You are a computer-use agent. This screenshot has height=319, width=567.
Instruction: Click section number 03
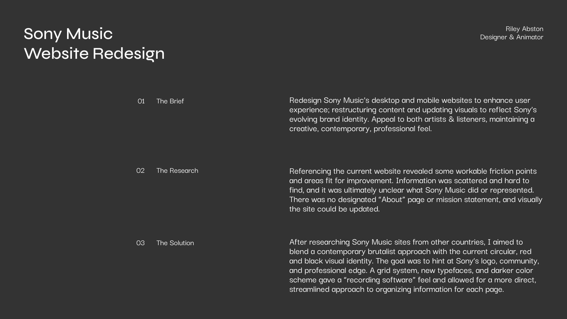click(x=141, y=243)
